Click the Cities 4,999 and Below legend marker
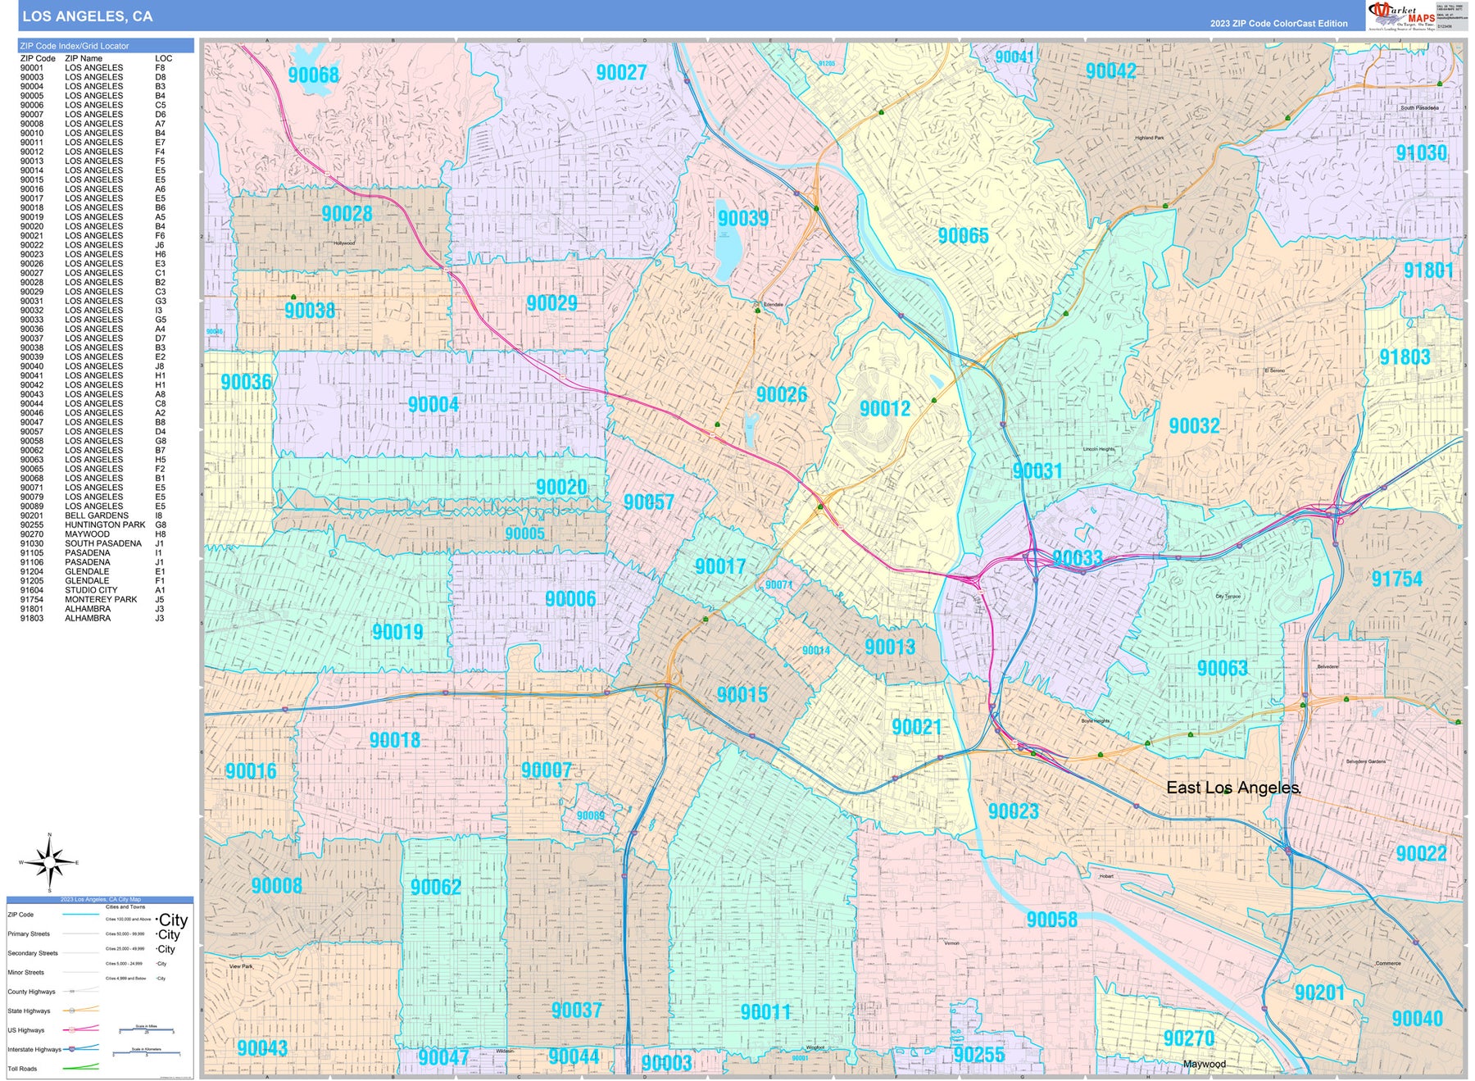 [x=157, y=979]
